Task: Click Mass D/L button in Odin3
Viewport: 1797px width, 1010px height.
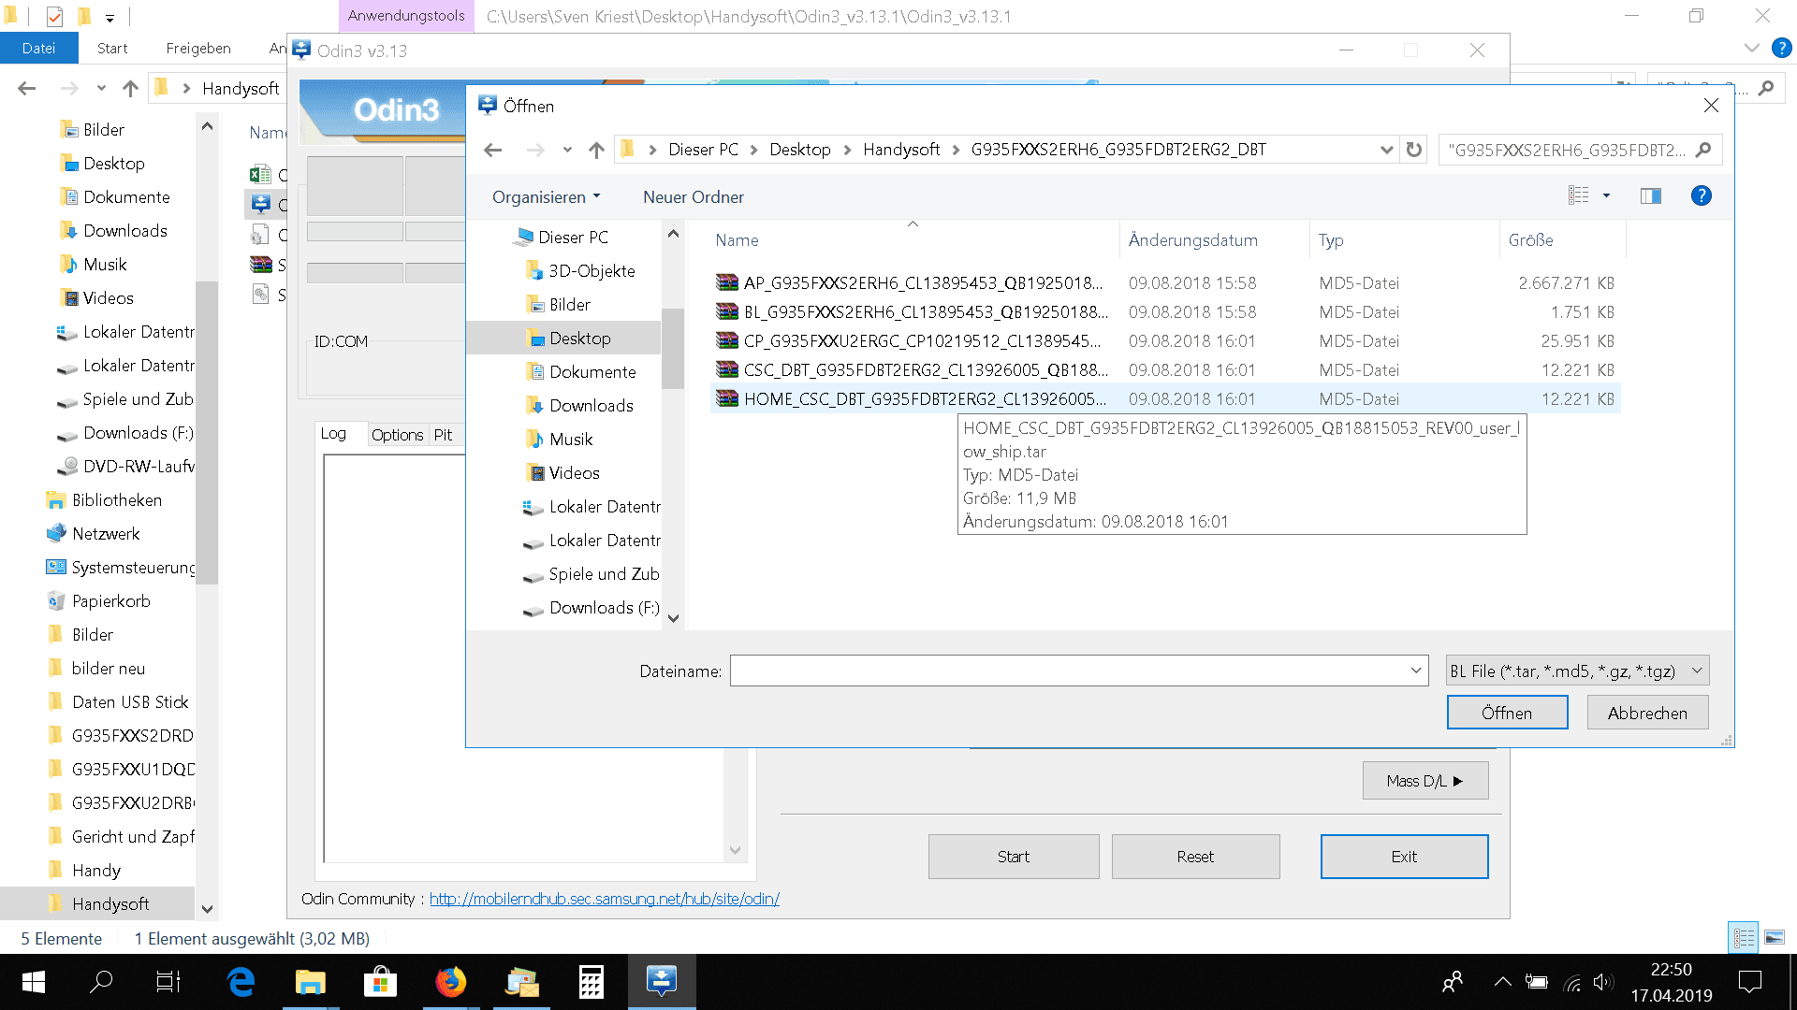Action: click(x=1425, y=781)
